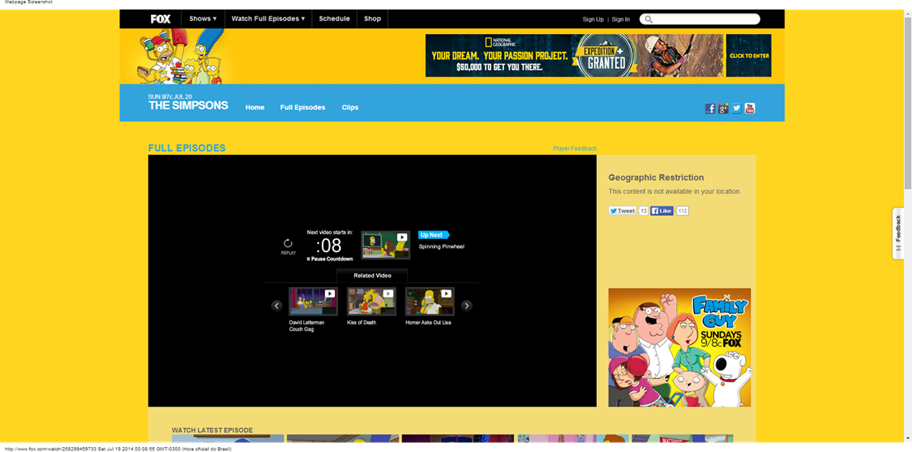Image resolution: width=912 pixels, height=452 pixels.
Task: Click the Geographic Restriction heading
Action: click(656, 177)
